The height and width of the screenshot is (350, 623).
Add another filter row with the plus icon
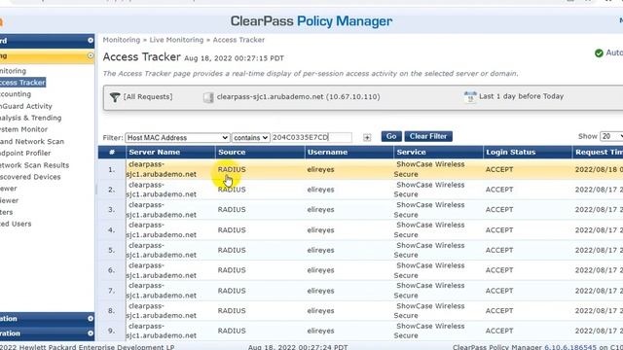367,137
